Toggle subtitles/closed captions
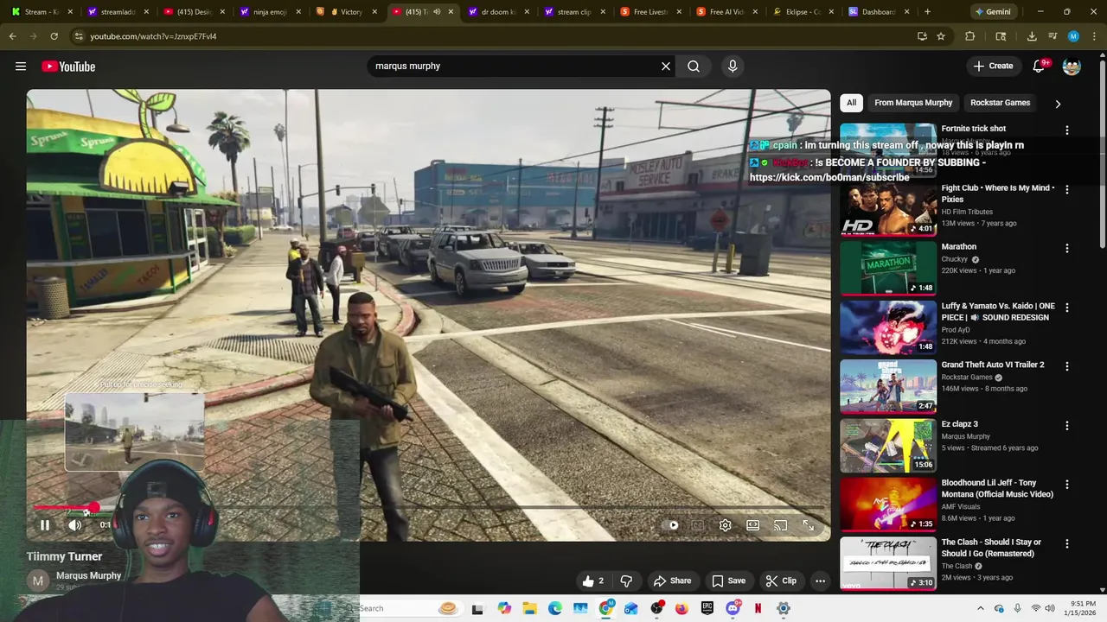Image resolution: width=1107 pixels, height=622 pixels. (698, 525)
